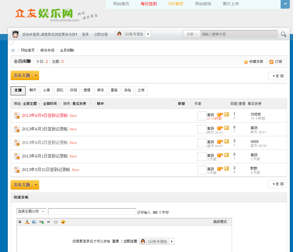
Task: Enable the 新窗 checkbox
Action: pos(175,104)
